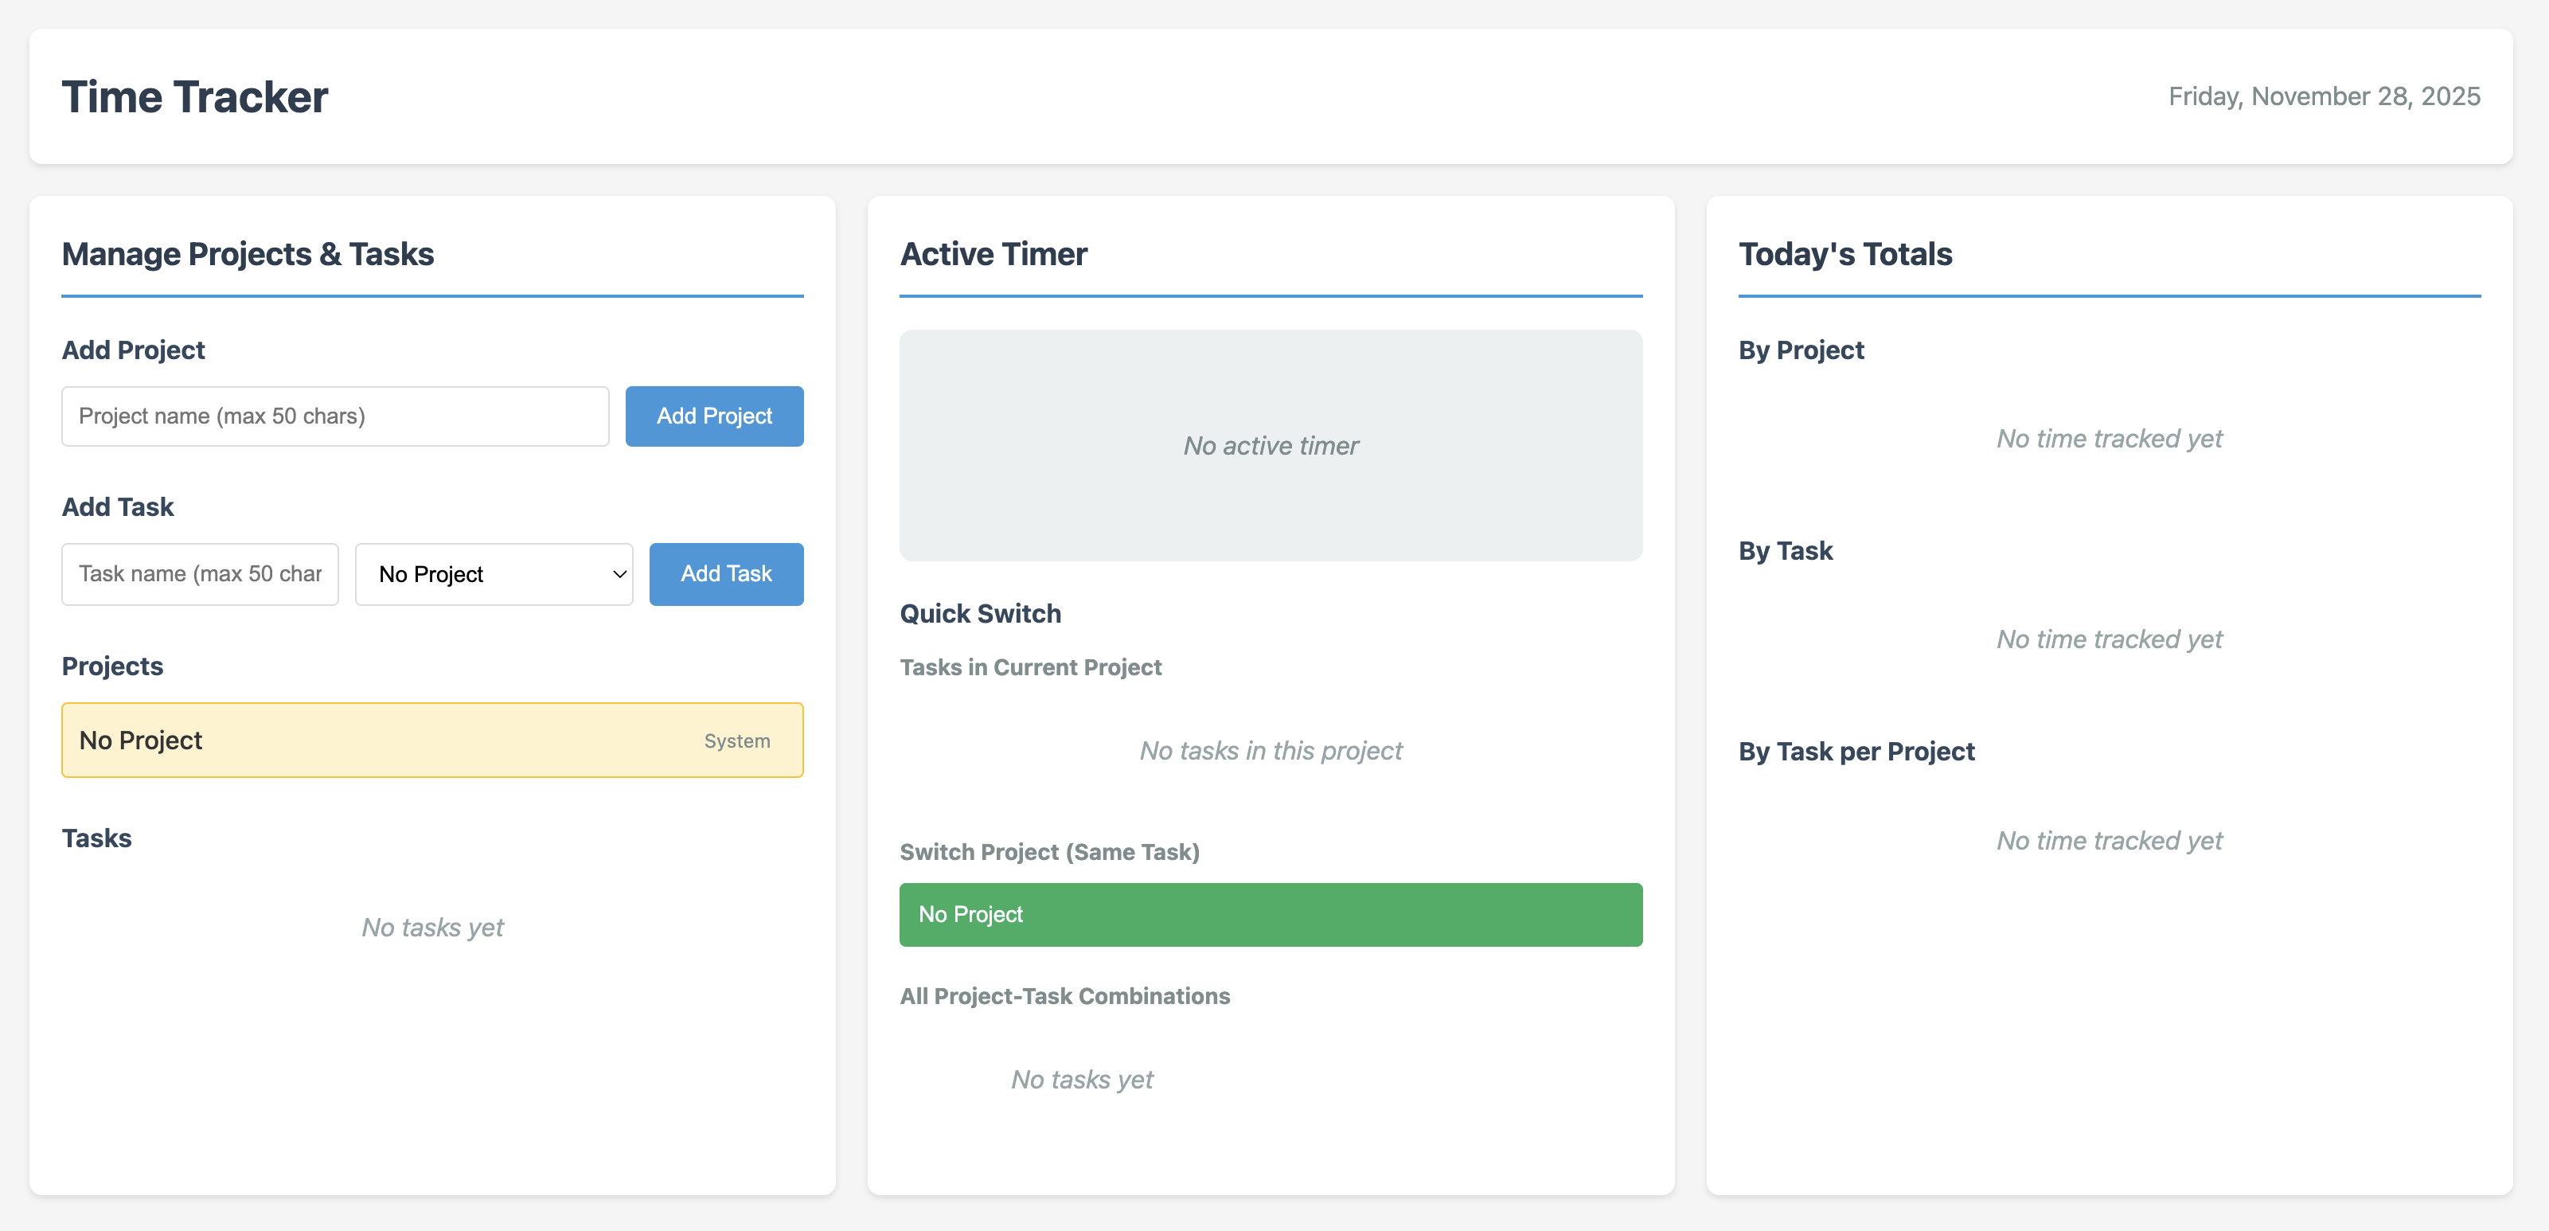Screen dimensions: 2549x1231
Task: Click the project name input field
Action: pyautogui.click(x=334, y=416)
